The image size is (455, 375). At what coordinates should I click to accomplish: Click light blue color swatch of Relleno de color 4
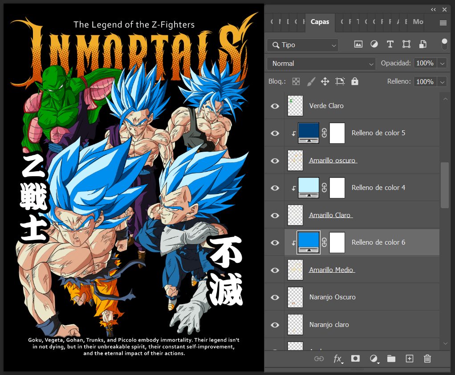309,188
